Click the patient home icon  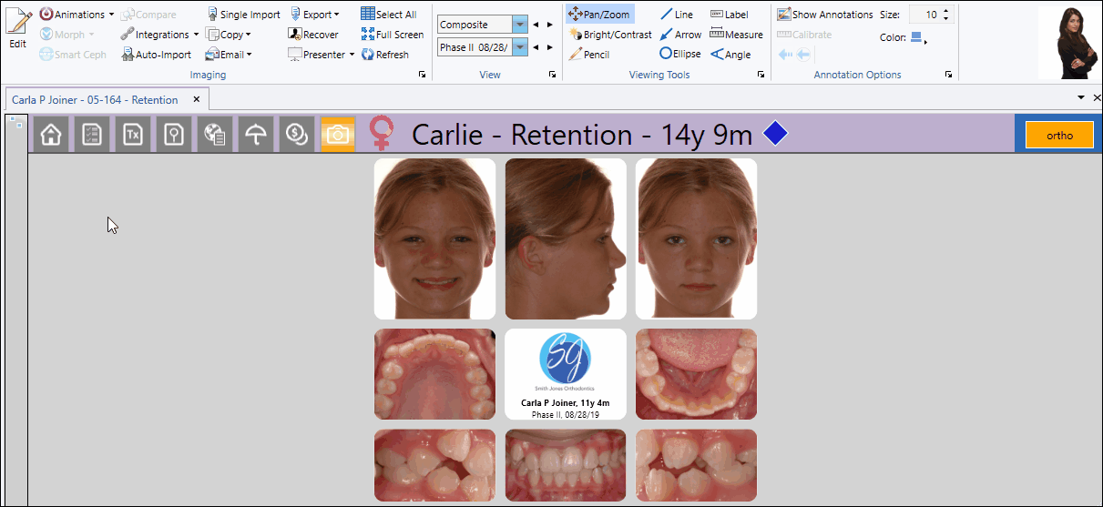51,135
